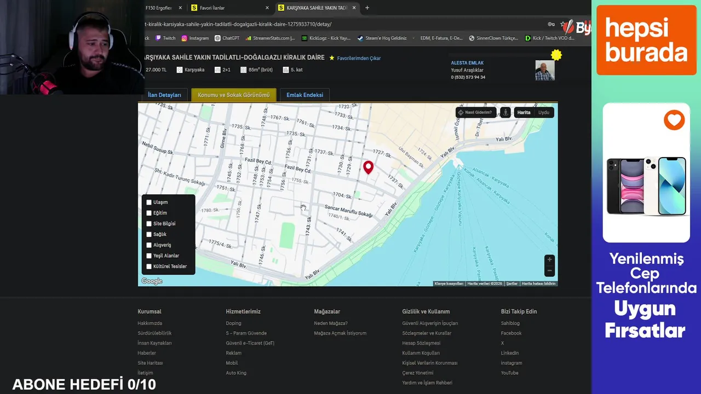Click the red location pin marker

coord(368,167)
